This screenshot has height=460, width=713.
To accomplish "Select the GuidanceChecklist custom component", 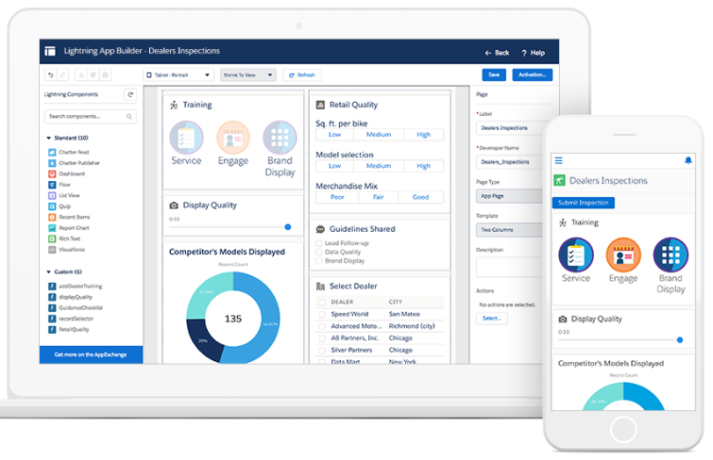I will click(x=76, y=308).
